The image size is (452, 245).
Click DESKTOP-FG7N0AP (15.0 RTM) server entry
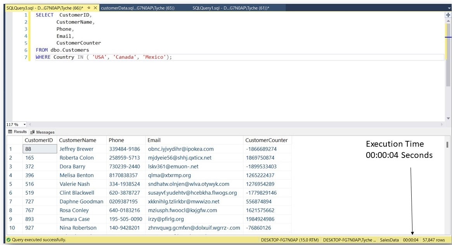pos(290,240)
